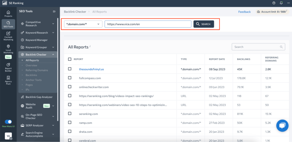The height and width of the screenshot is (142, 292).
Task: Click the Search Engine Autocomplete pencil icon
Action: 22,134
